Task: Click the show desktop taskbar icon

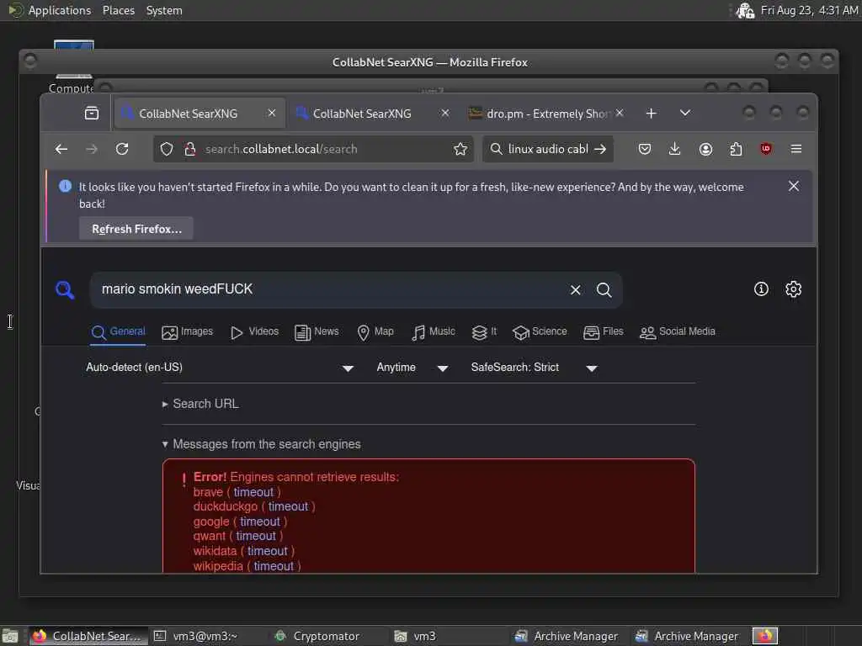Action: tap(10, 636)
